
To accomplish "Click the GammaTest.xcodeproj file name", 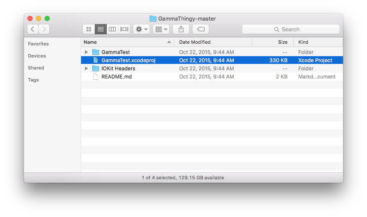I will tap(128, 60).
